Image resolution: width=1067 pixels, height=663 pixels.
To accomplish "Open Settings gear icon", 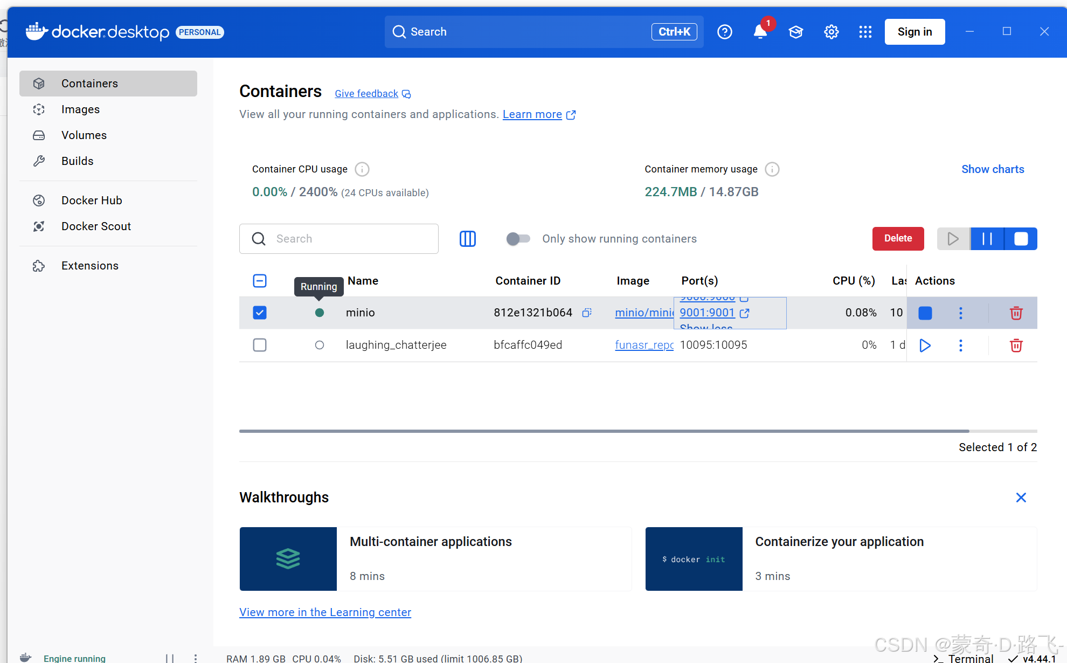I will [x=832, y=32].
